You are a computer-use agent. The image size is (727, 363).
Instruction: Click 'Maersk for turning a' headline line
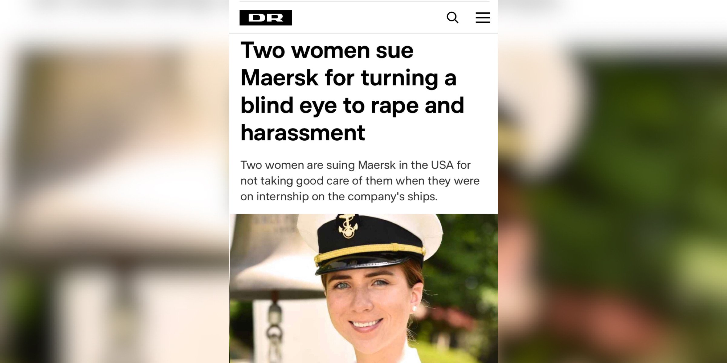click(348, 78)
